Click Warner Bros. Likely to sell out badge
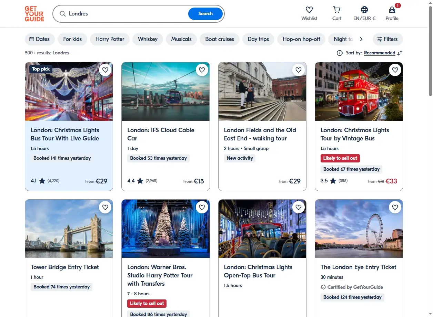Image resolution: width=433 pixels, height=317 pixels. [x=147, y=304]
